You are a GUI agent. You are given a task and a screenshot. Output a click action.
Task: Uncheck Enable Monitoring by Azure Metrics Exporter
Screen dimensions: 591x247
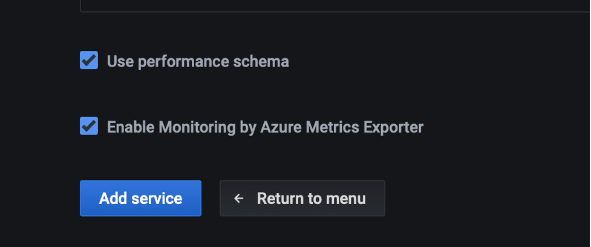pos(89,125)
